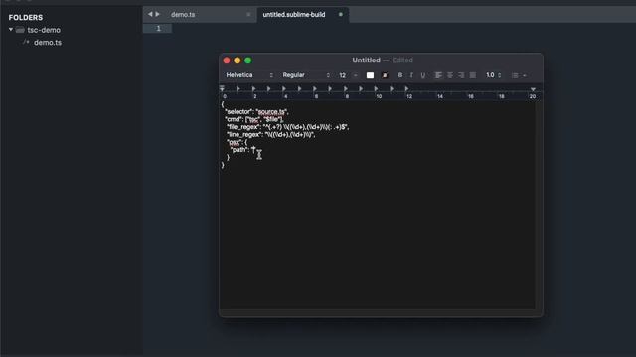This screenshot has width=636, height=357.
Task: Click the right margin marker at ruler 20
Action: pos(533,89)
